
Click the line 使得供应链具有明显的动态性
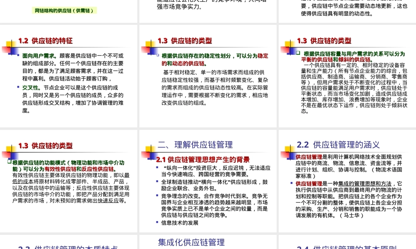[x=337, y=14]
